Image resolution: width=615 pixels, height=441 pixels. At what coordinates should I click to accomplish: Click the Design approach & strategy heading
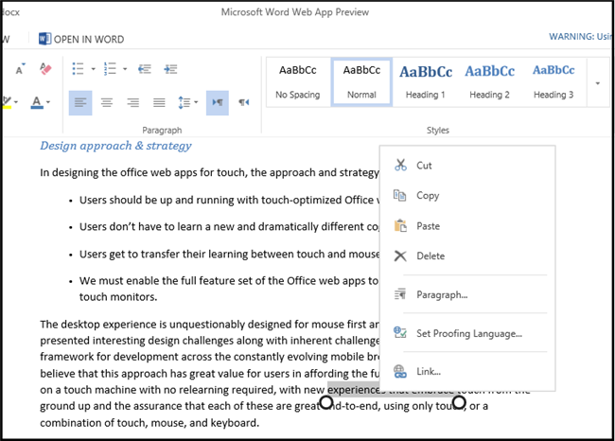click(x=115, y=146)
